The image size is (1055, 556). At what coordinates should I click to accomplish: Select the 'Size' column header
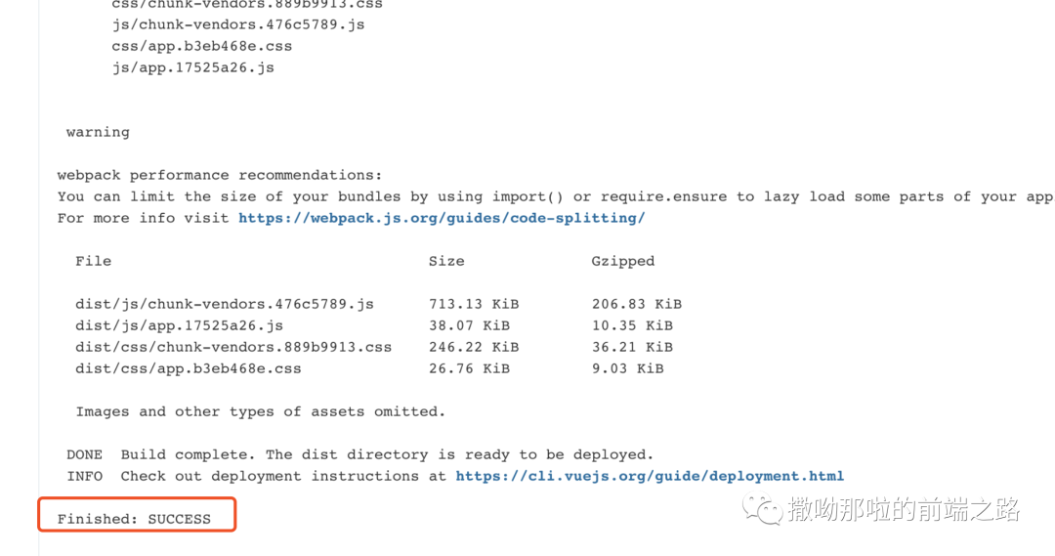click(446, 261)
